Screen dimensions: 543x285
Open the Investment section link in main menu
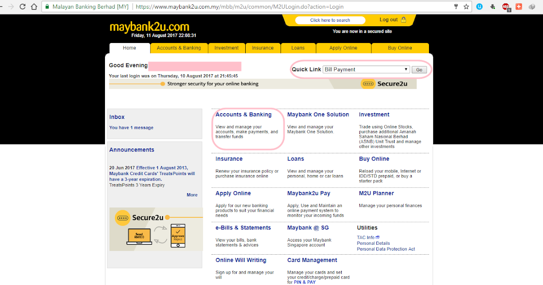(x=374, y=114)
